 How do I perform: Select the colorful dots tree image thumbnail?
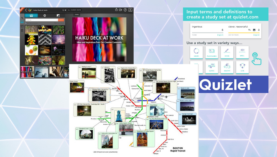click(31, 40)
